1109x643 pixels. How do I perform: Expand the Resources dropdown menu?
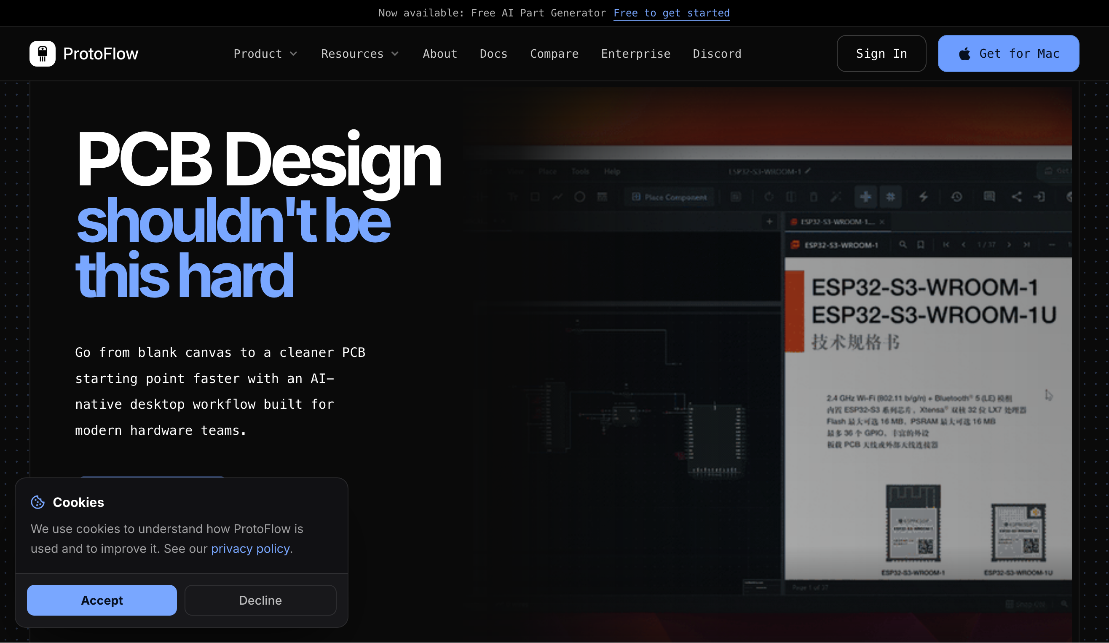click(x=360, y=54)
